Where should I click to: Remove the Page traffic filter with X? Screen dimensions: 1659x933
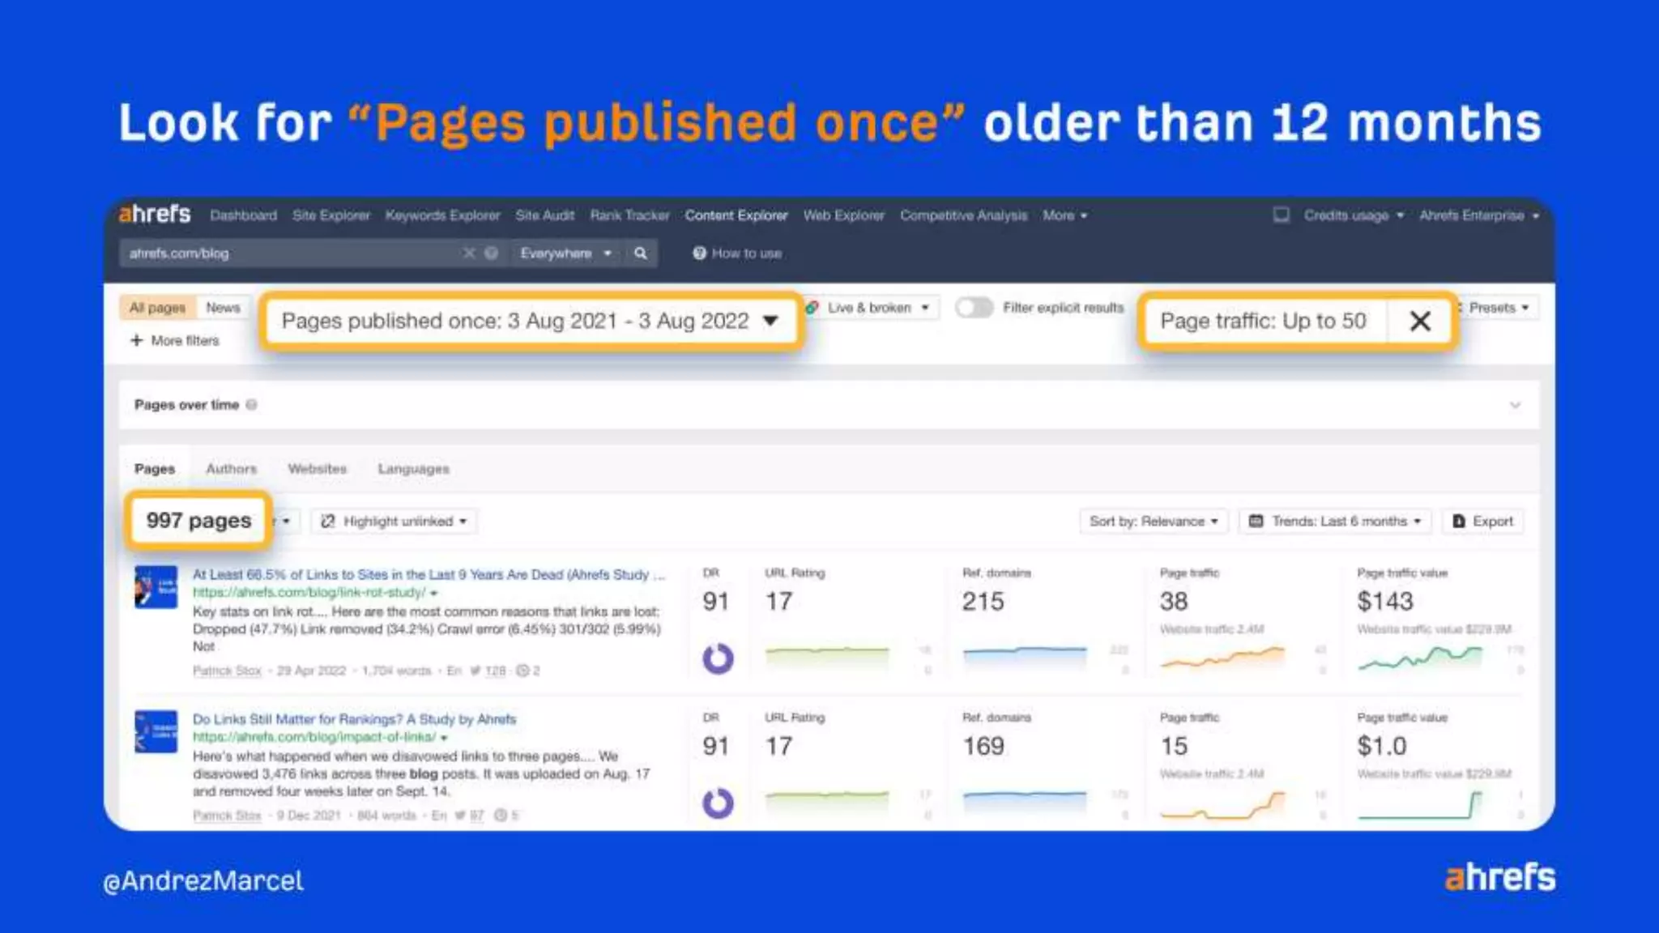(1420, 322)
